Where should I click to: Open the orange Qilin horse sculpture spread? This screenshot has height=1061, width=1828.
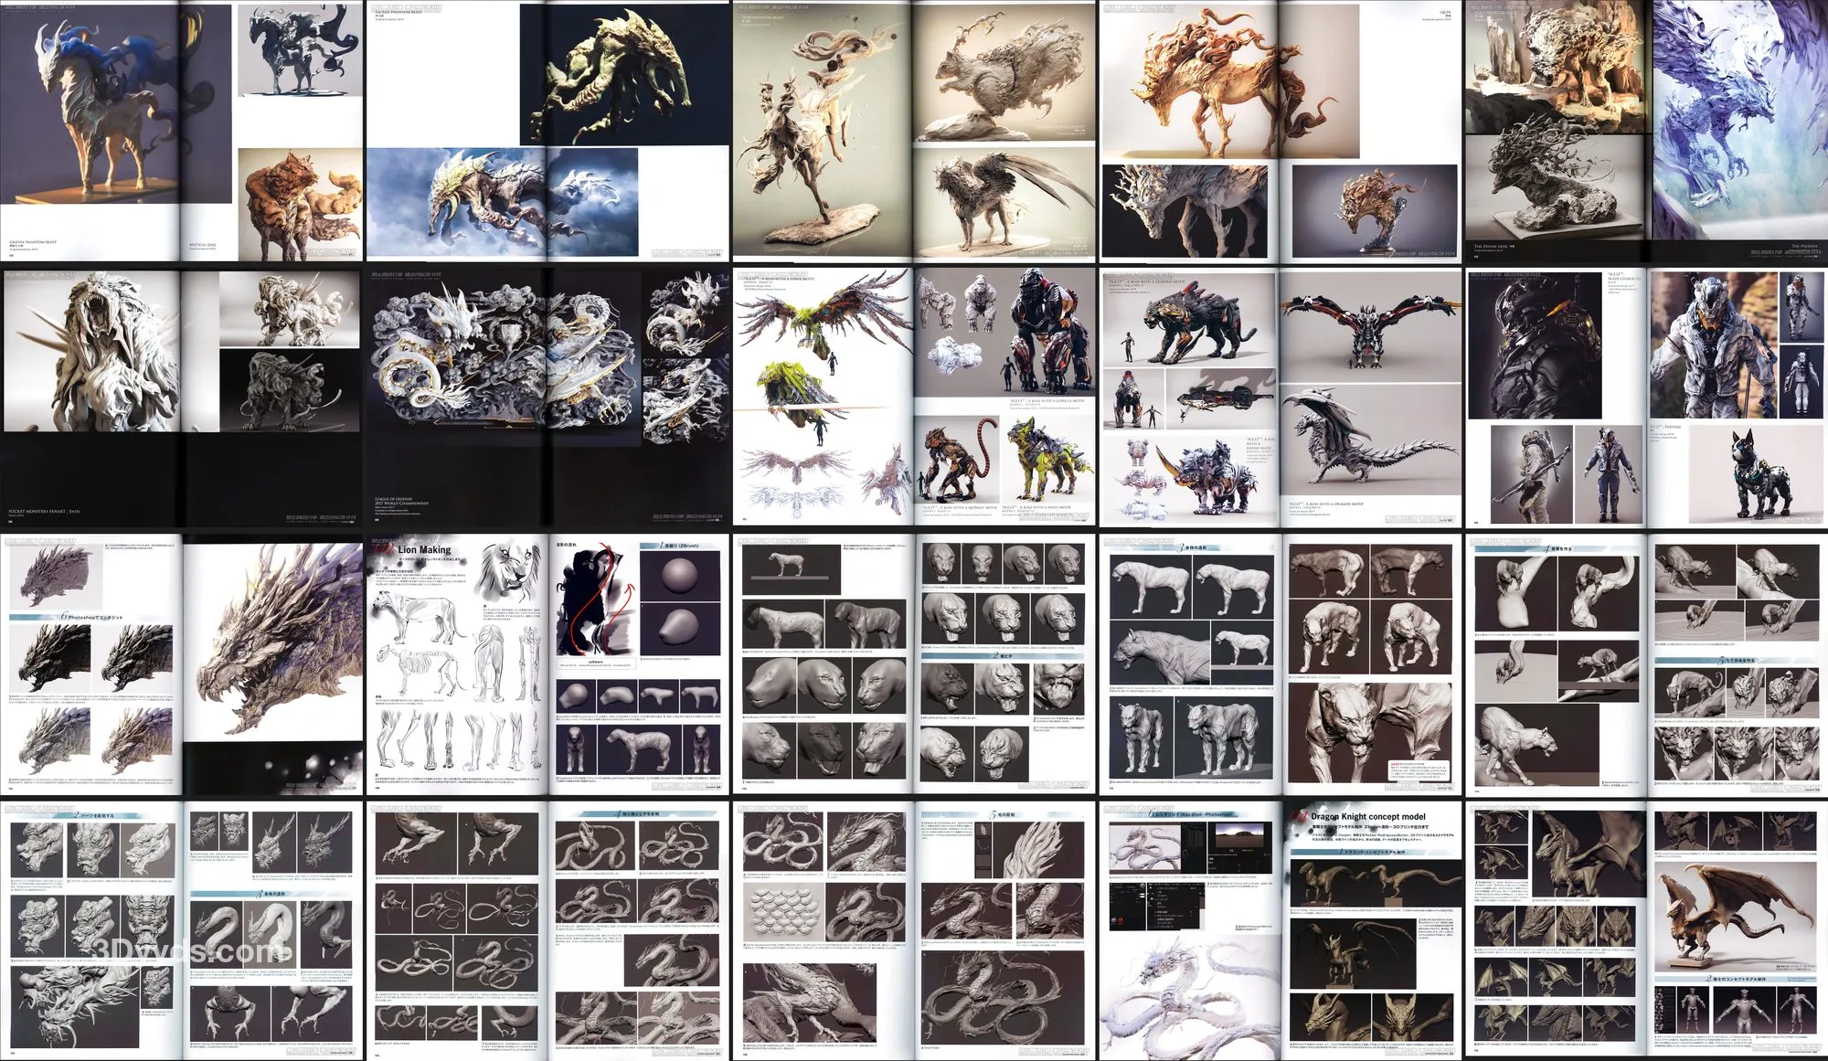[x=1225, y=82]
